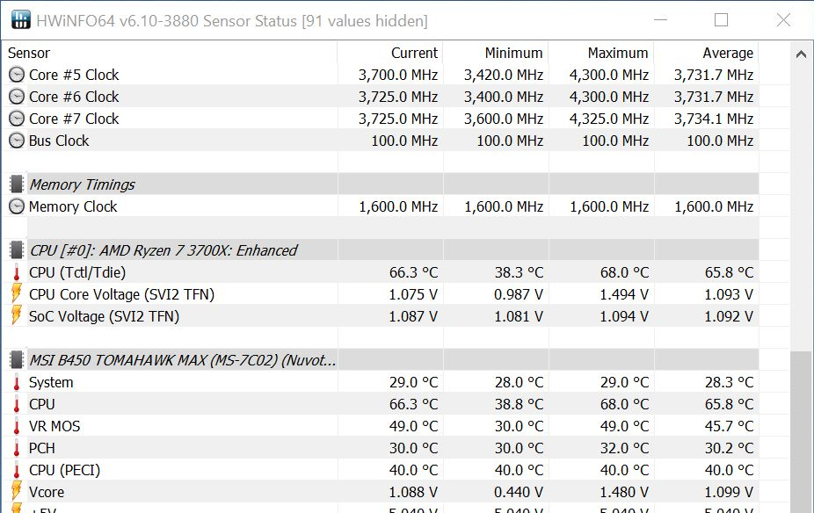Click the thermometer icon beside System

coord(17,382)
